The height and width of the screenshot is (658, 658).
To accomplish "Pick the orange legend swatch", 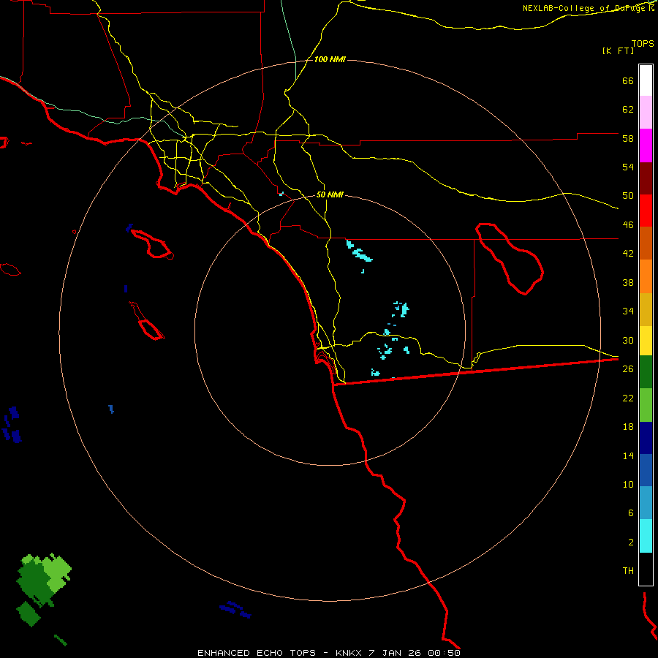I will [x=646, y=276].
